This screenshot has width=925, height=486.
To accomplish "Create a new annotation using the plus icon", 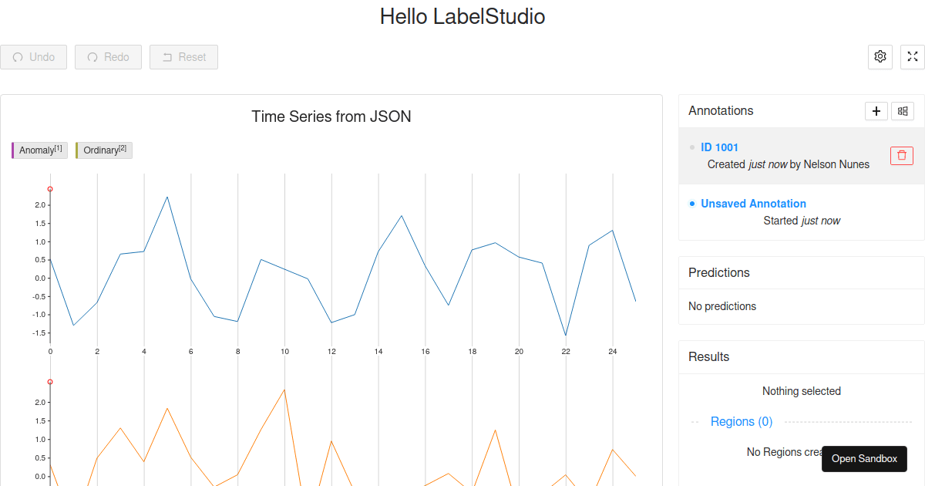I will click(876, 111).
